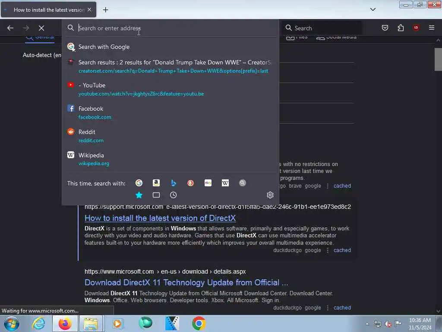Open search settings gear icon

pos(270,195)
